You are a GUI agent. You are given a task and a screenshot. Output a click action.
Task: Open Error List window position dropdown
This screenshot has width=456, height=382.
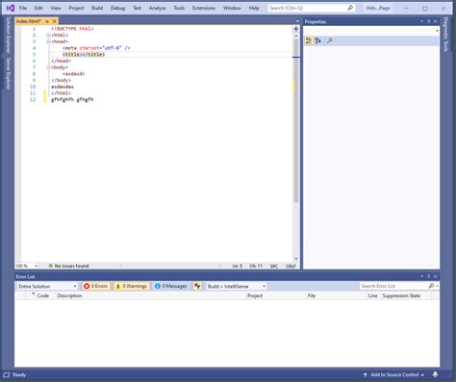point(421,276)
